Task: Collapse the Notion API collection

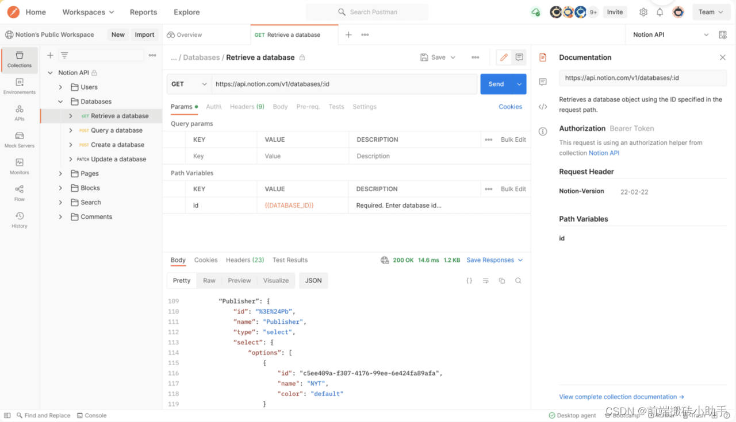Action: click(50, 73)
